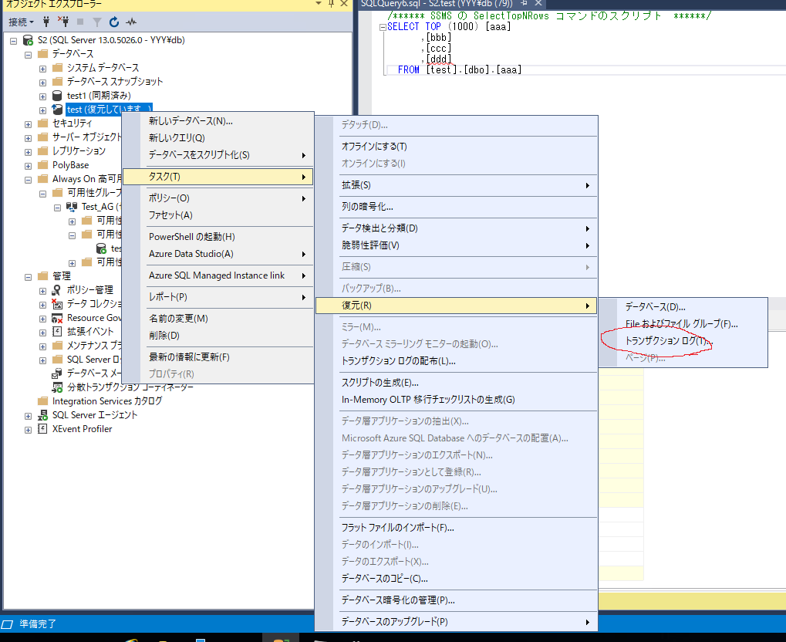Select トランザクション ログ(T)... restore option
The width and height of the screenshot is (786, 642).
click(x=683, y=341)
